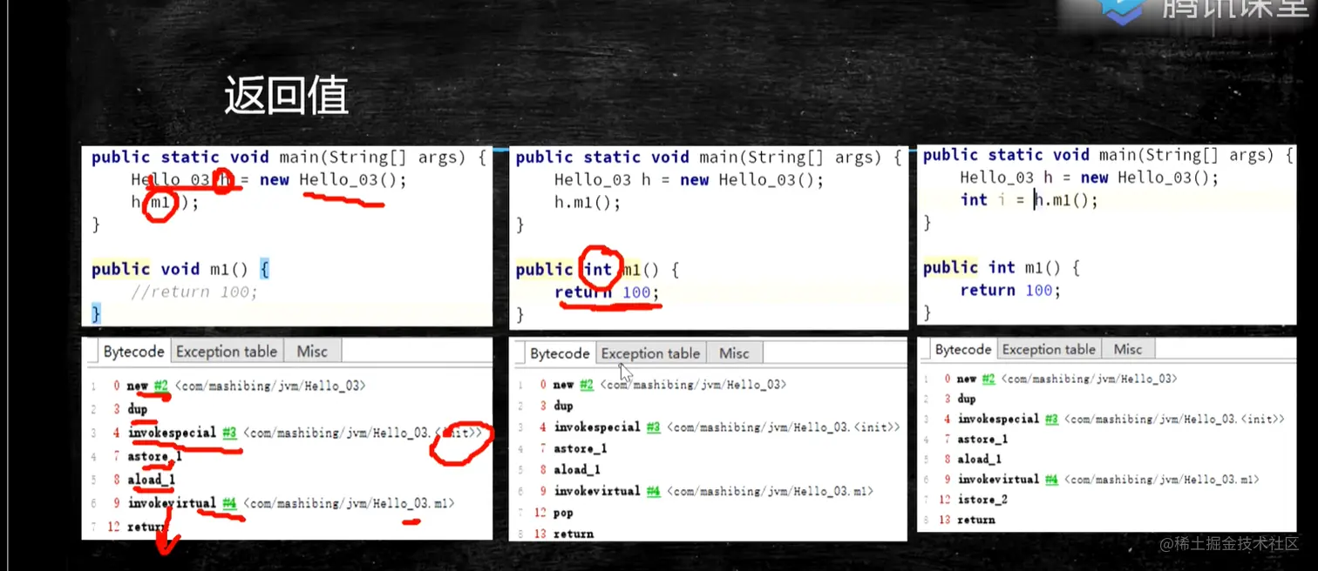Follow the #4 invokevirtual link in middle panel
The image size is (1318, 571).
[654, 491]
